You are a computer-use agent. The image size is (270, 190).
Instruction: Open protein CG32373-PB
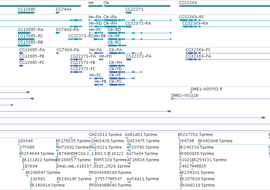83,63
